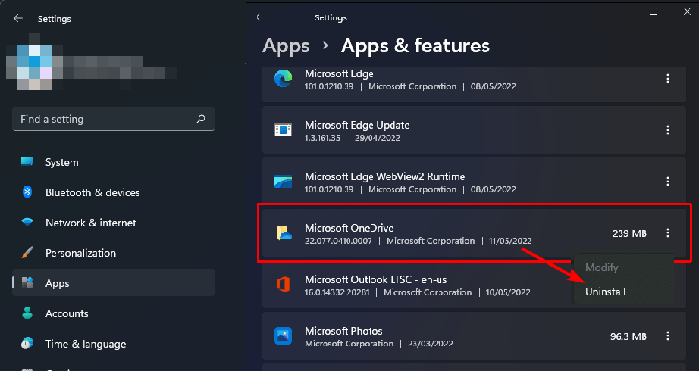
Task: Click back arrow in left Settings window
Action: click(18, 18)
